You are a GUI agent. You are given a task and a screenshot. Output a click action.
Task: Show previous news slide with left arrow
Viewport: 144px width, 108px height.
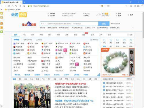16,96
